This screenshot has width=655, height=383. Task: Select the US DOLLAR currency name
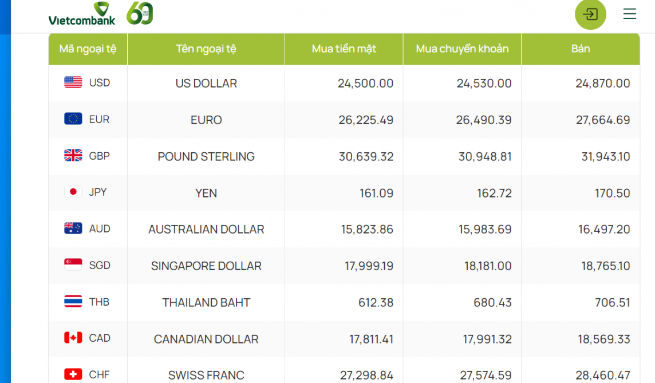(x=206, y=84)
